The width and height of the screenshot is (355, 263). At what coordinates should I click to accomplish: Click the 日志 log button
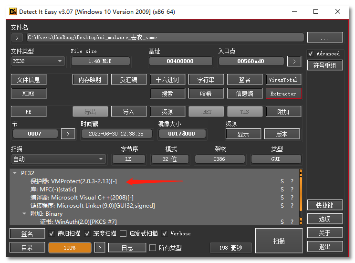(x=127, y=248)
